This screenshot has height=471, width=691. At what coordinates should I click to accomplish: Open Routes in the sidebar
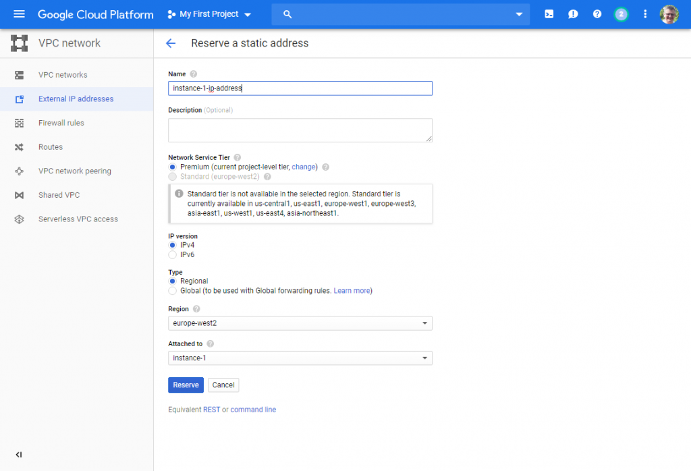[77, 147]
